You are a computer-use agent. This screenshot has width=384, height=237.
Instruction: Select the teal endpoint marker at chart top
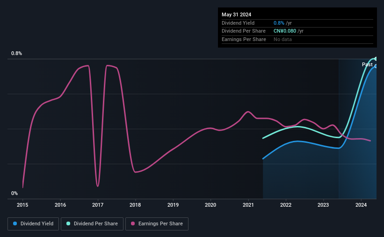[376, 59]
